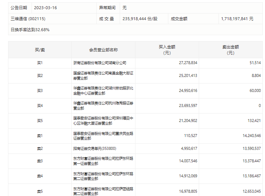Select the 卖2 row label

pyautogui.click(x=40, y=149)
